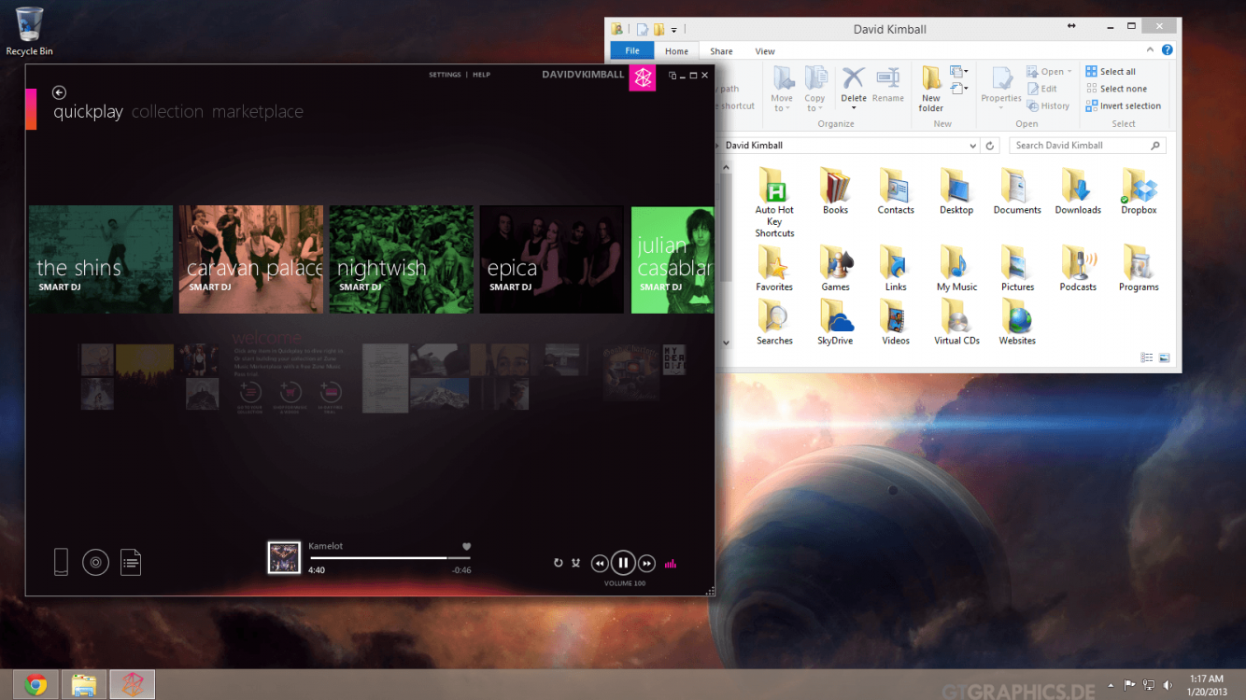The height and width of the screenshot is (700, 1246).
Task: Select the Virtual CDs folder
Action: 956,323
